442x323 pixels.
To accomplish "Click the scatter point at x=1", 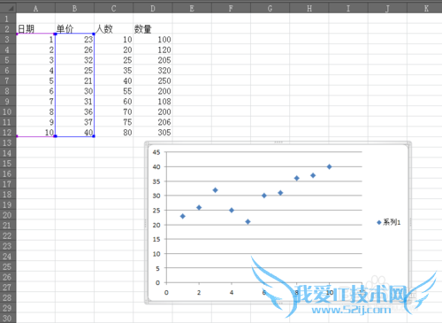I will point(183,216).
